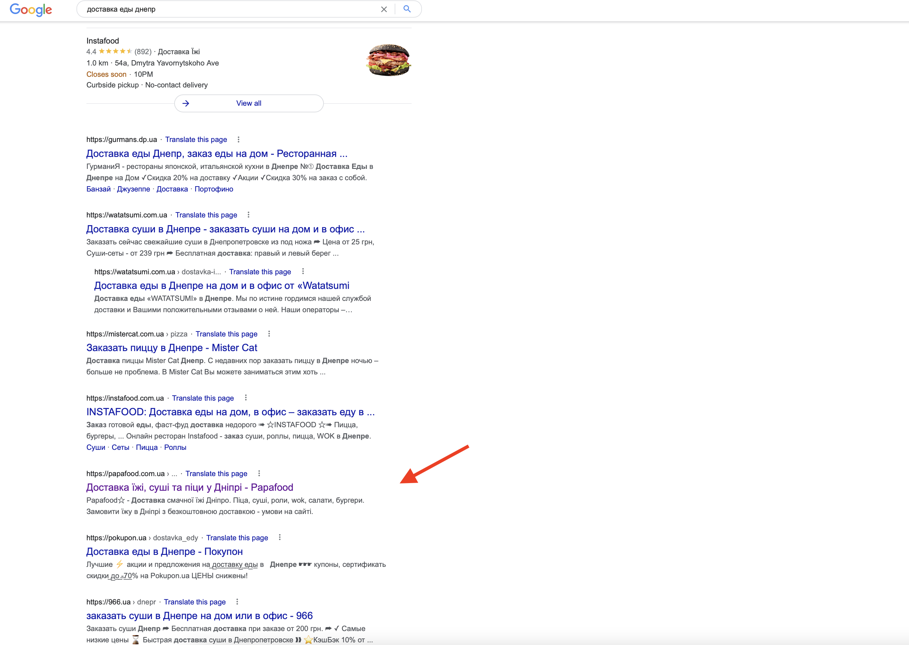
Task: Translate the 966.ua page
Action: click(195, 602)
